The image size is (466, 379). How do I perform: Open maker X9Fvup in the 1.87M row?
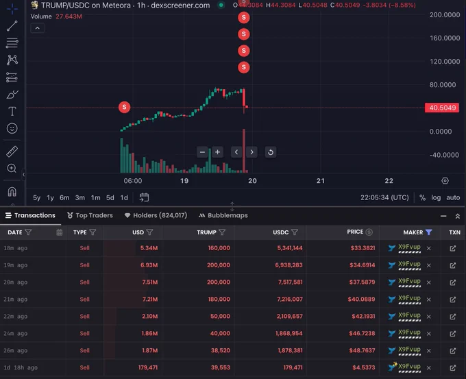coord(409,350)
